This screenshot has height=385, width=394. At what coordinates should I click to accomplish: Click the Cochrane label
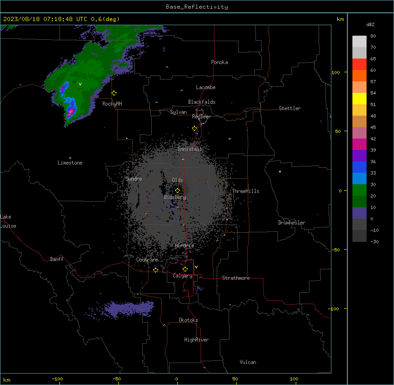point(147,260)
